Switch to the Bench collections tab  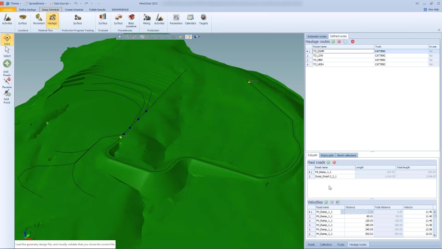pos(346,155)
